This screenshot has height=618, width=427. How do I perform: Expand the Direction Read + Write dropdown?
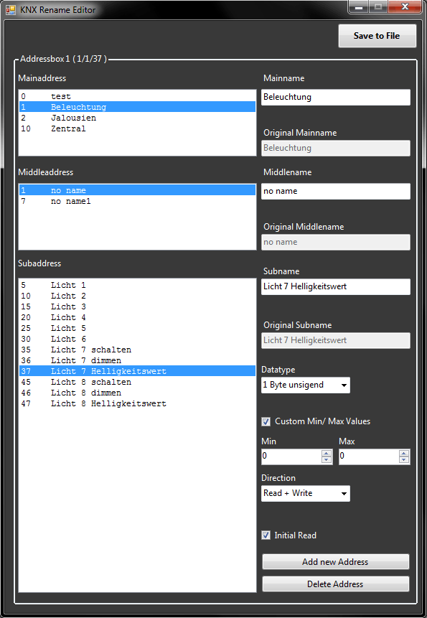[305, 493]
